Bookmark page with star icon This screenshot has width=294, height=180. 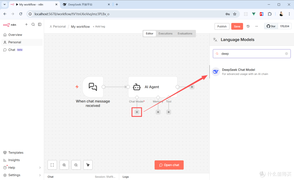pyautogui.click(x=235, y=14)
